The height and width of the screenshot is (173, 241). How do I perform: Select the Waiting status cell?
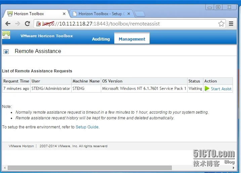(195, 89)
